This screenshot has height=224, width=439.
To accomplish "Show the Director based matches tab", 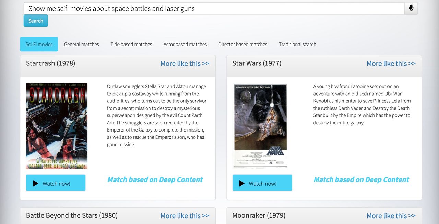I will click(242, 44).
